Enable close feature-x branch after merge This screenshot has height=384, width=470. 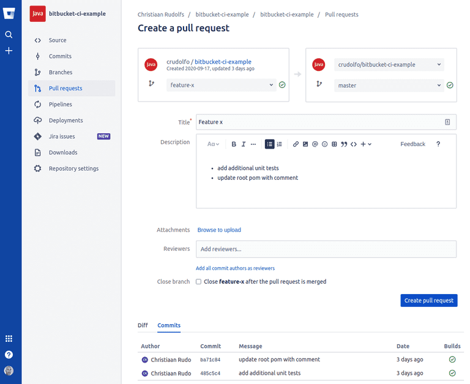point(198,281)
